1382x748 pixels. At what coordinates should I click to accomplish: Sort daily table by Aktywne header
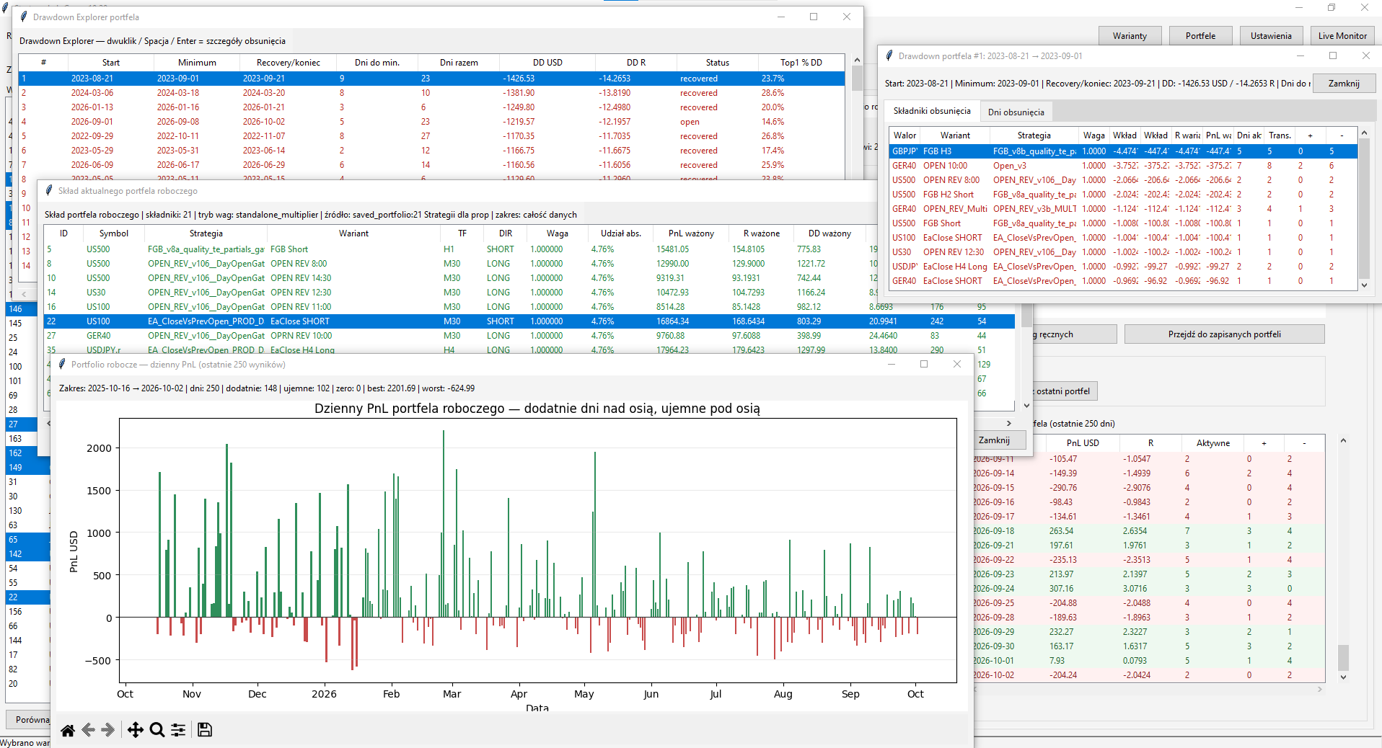click(1213, 443)
